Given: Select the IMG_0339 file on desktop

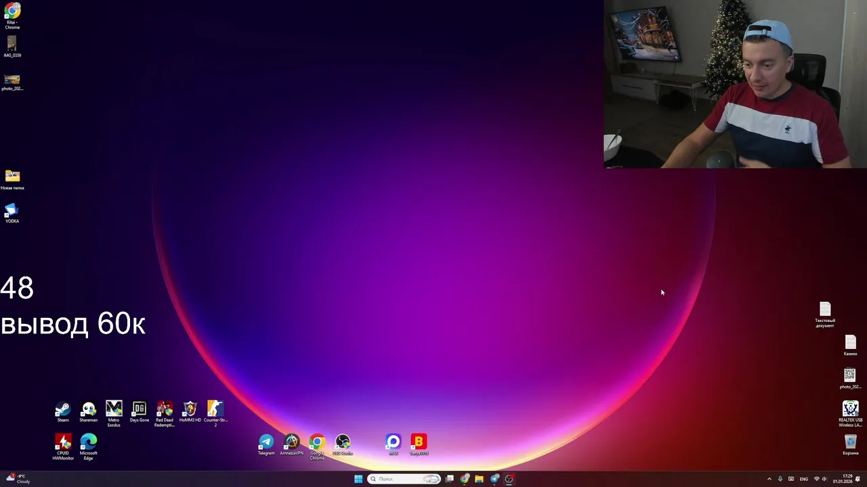Looking at the screenshot, I should tap(12, 47).
